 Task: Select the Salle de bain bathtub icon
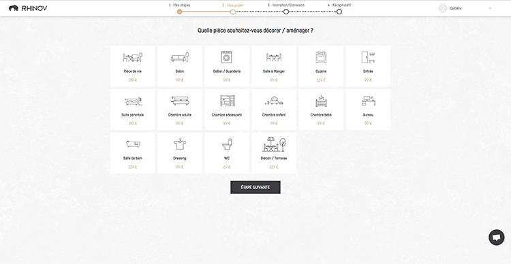pyautogui.click(x=133, y=144)
